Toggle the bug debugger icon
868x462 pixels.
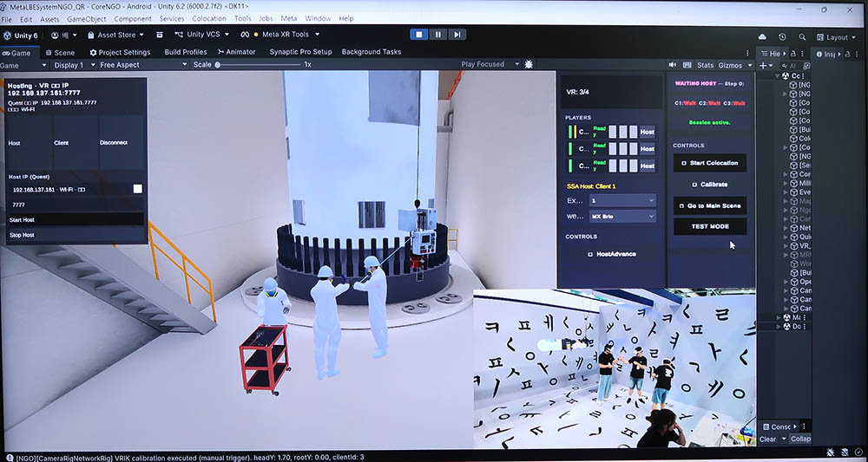[x=529, y=64]
